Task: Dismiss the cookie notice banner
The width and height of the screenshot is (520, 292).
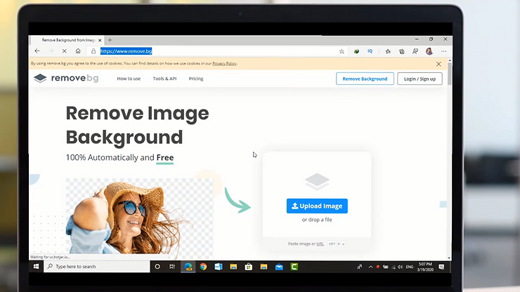Action: (x=438, y=64)
